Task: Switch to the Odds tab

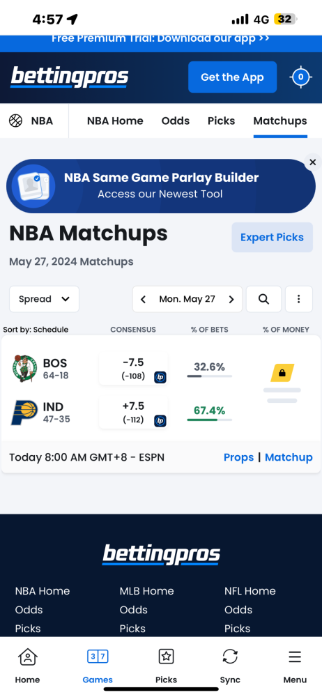Action: [176, 121]
